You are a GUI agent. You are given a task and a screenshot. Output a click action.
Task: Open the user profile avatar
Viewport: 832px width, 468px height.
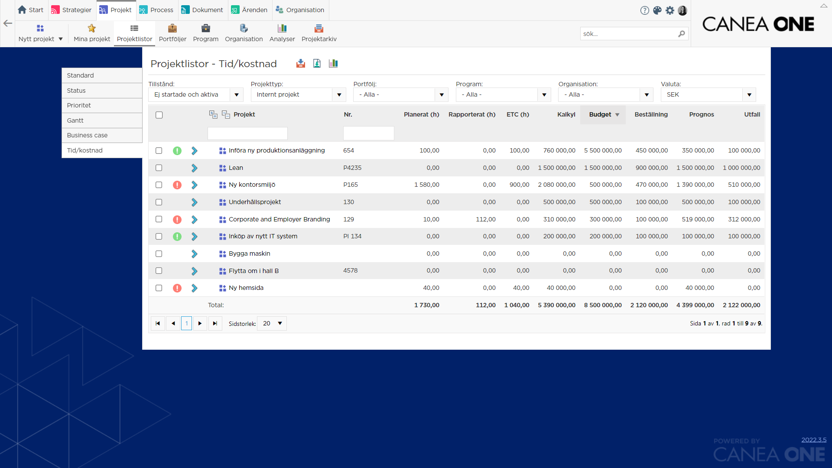682,10
